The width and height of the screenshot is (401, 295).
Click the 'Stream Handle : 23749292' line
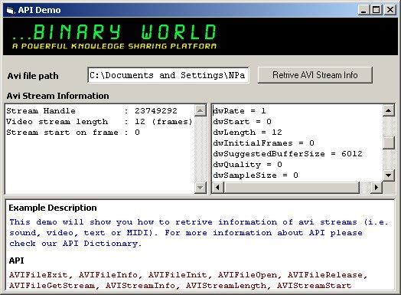[92, 111]
